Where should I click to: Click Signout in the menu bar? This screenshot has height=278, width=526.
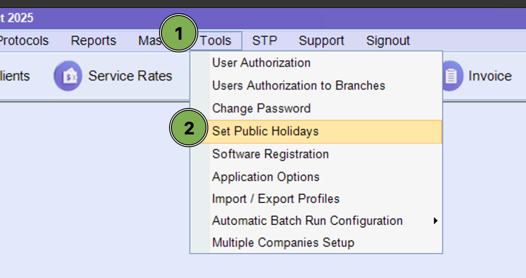click(388, 41)
